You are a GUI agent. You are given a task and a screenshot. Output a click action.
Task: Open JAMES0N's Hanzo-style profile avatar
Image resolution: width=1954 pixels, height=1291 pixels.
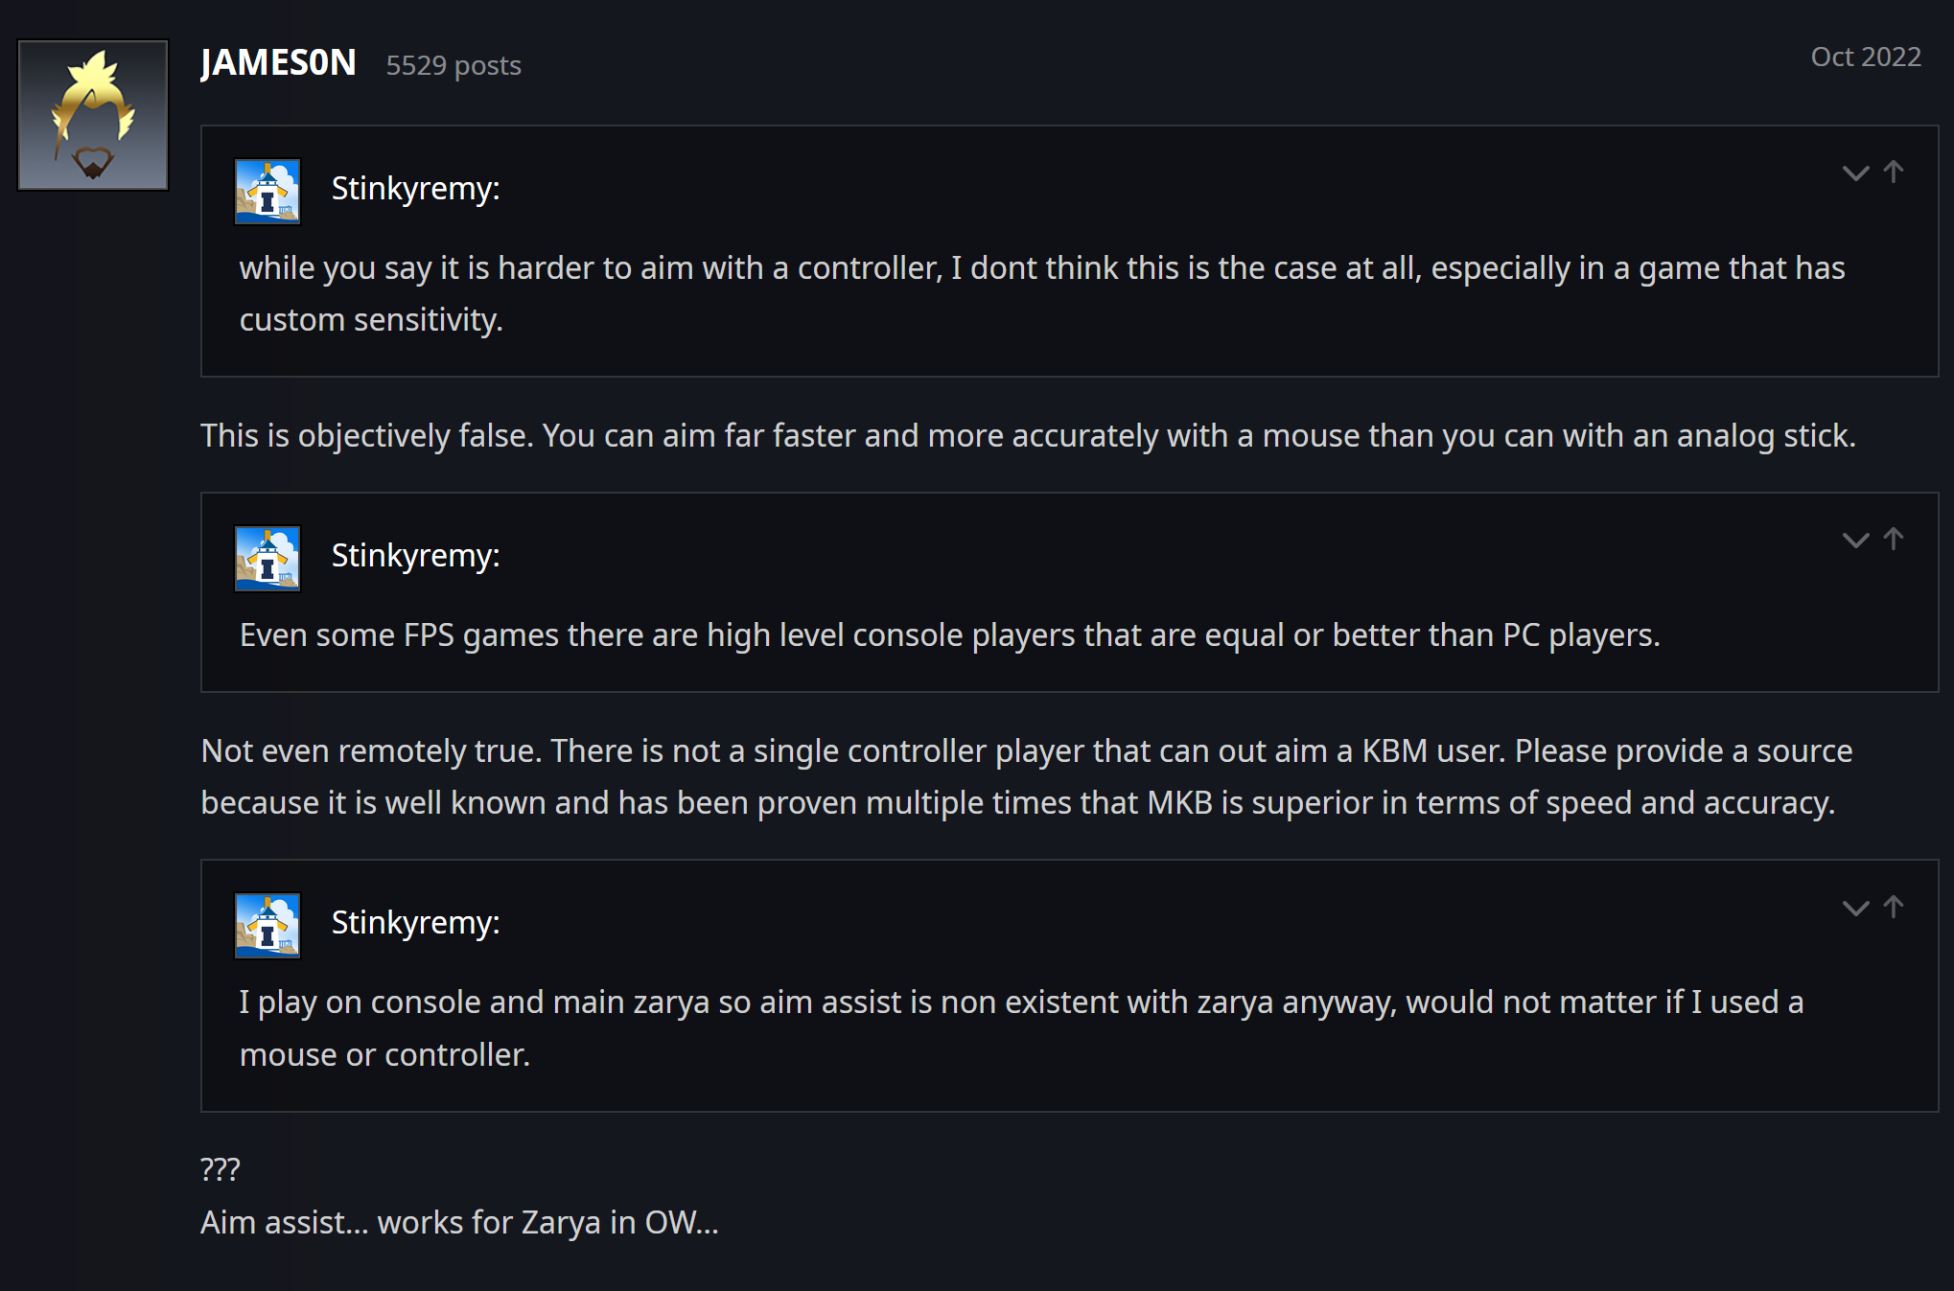(x=93, y=115)
